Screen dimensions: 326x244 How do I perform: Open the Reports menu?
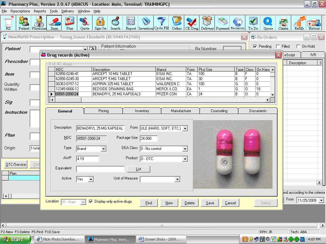tap(40, 11)
